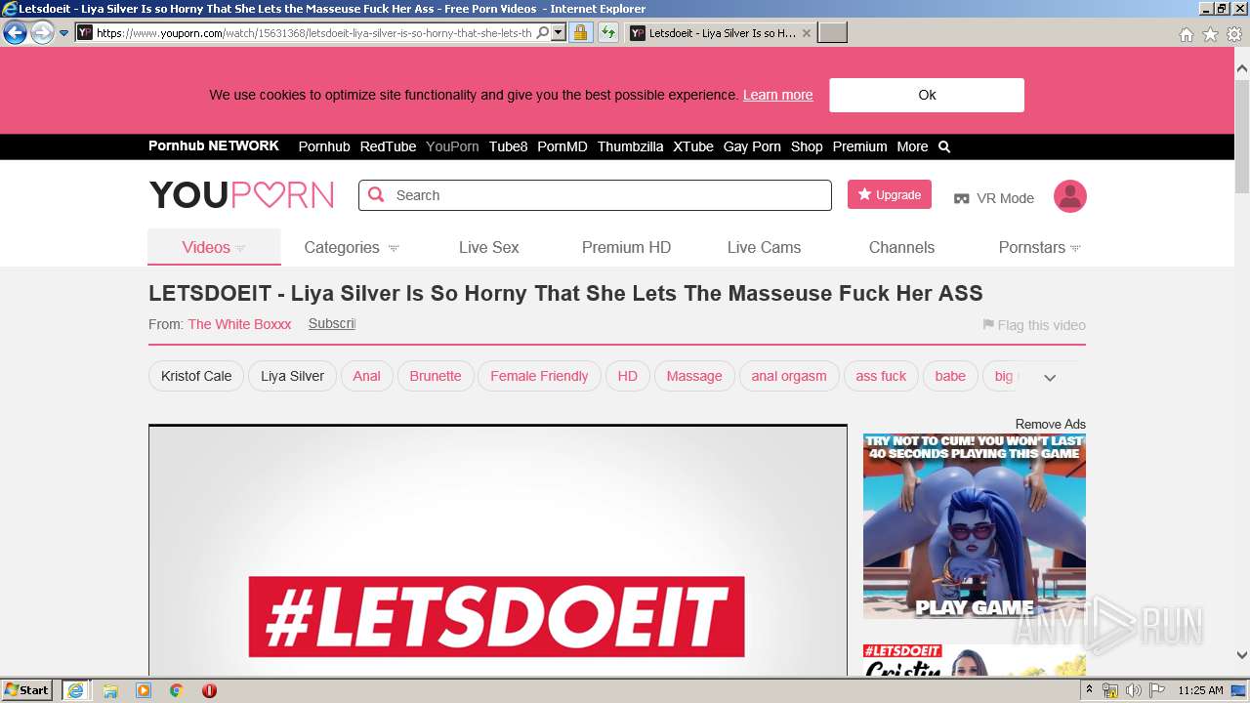Open the media player taskbar icon
The width and height of the screenshot is (1250, 703).
(144, 690)
